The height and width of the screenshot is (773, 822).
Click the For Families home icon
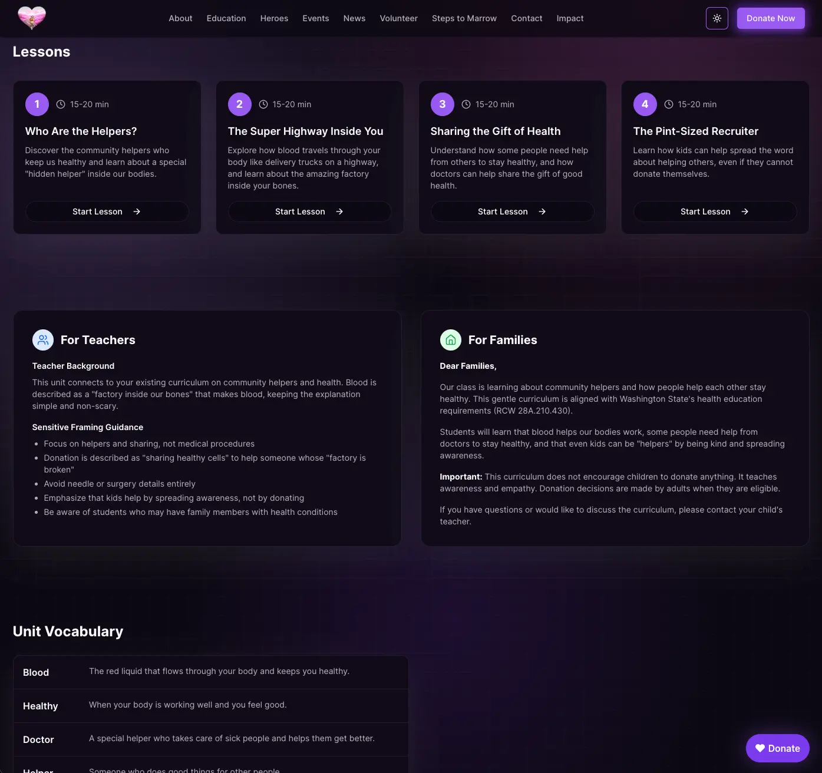451,340
